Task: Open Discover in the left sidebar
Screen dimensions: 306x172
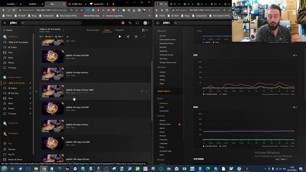Action: click(11, 149)
